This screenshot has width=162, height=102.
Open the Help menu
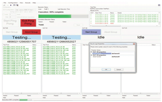(34, 3)
